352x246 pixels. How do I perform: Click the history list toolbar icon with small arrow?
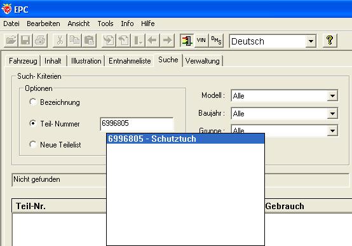138,41
